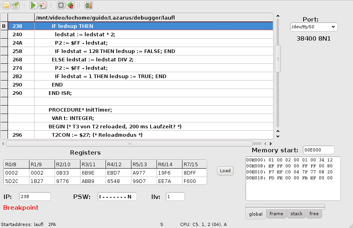
Task: Click the debugger reset bug icon
Action: click(x=71, y=5)
